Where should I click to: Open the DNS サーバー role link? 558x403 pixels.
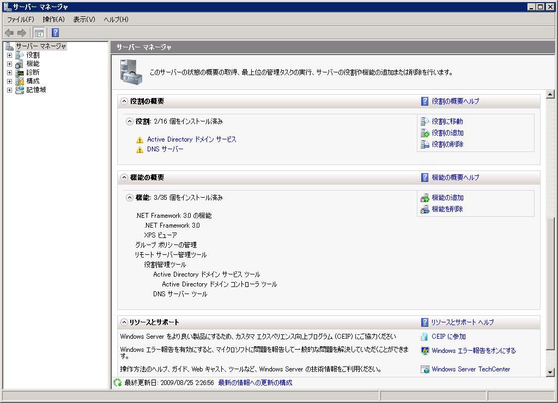[x=165, y=149]
